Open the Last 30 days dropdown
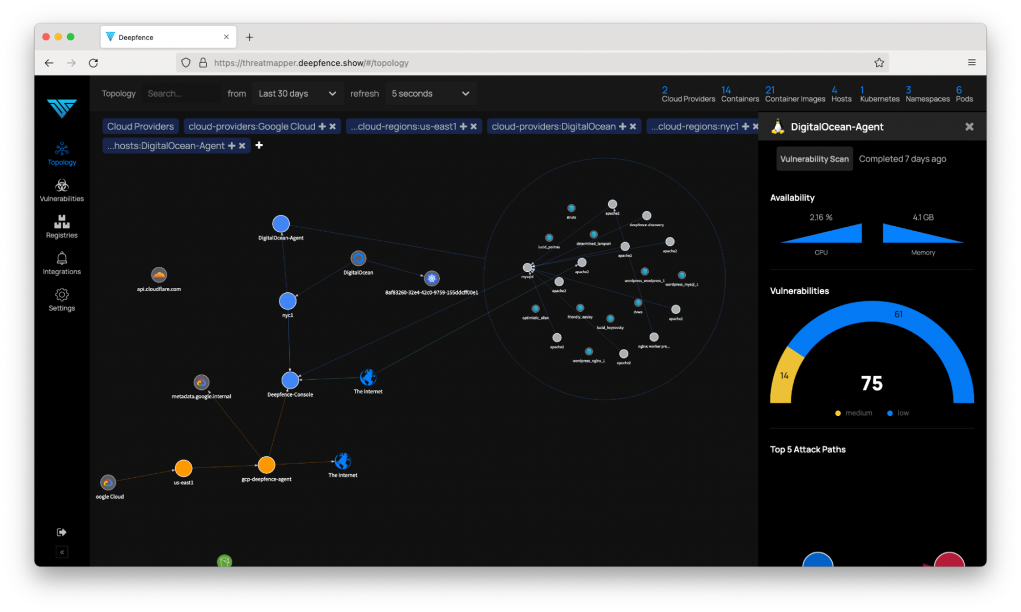This screenshot has width=1021, height=612. pos(297,93)
